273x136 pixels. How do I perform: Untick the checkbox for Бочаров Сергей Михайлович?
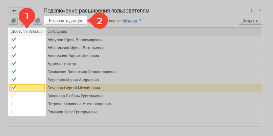[14, 88]
